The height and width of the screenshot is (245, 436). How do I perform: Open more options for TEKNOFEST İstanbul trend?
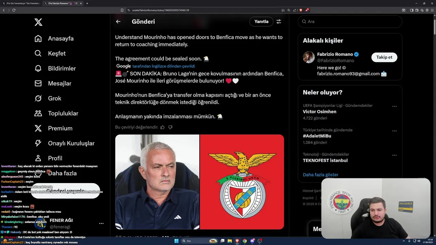pos(394,155)
